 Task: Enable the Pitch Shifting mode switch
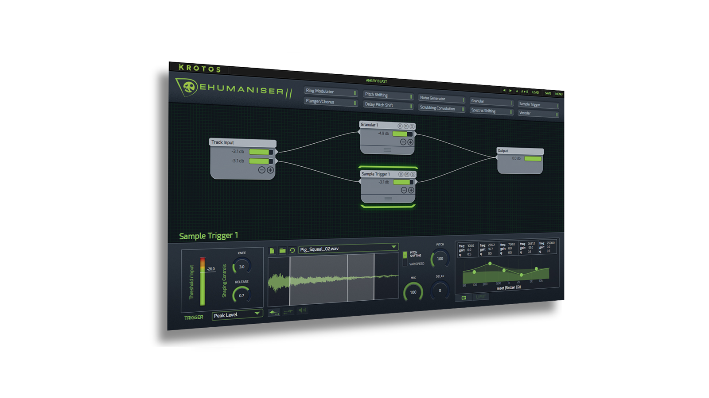pos(405,255)
